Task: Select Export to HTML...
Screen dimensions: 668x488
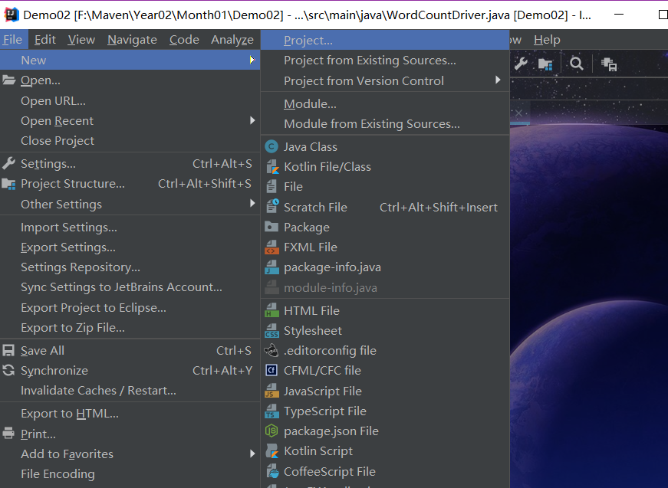Action: [x=130, y=414]
